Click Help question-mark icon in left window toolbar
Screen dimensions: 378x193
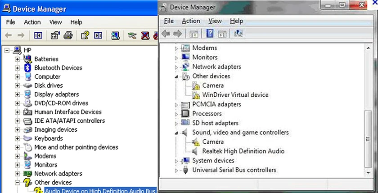pos(85,35)
